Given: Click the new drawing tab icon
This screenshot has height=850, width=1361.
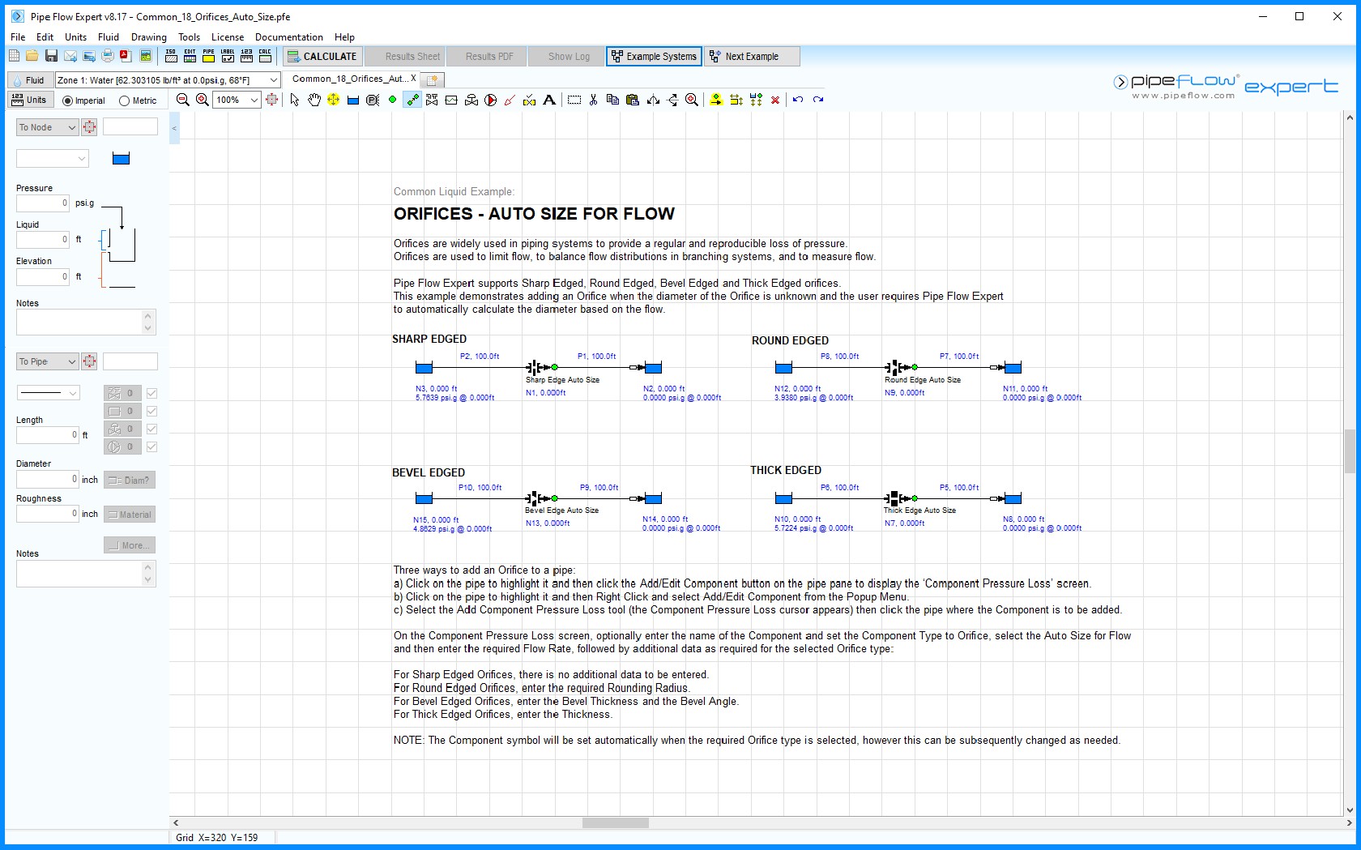Looking at the screenshot, I should tap(433, 79).
